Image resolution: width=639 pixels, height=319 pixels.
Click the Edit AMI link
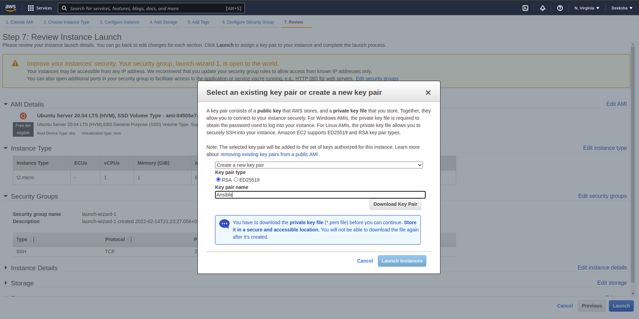[617, 104]
